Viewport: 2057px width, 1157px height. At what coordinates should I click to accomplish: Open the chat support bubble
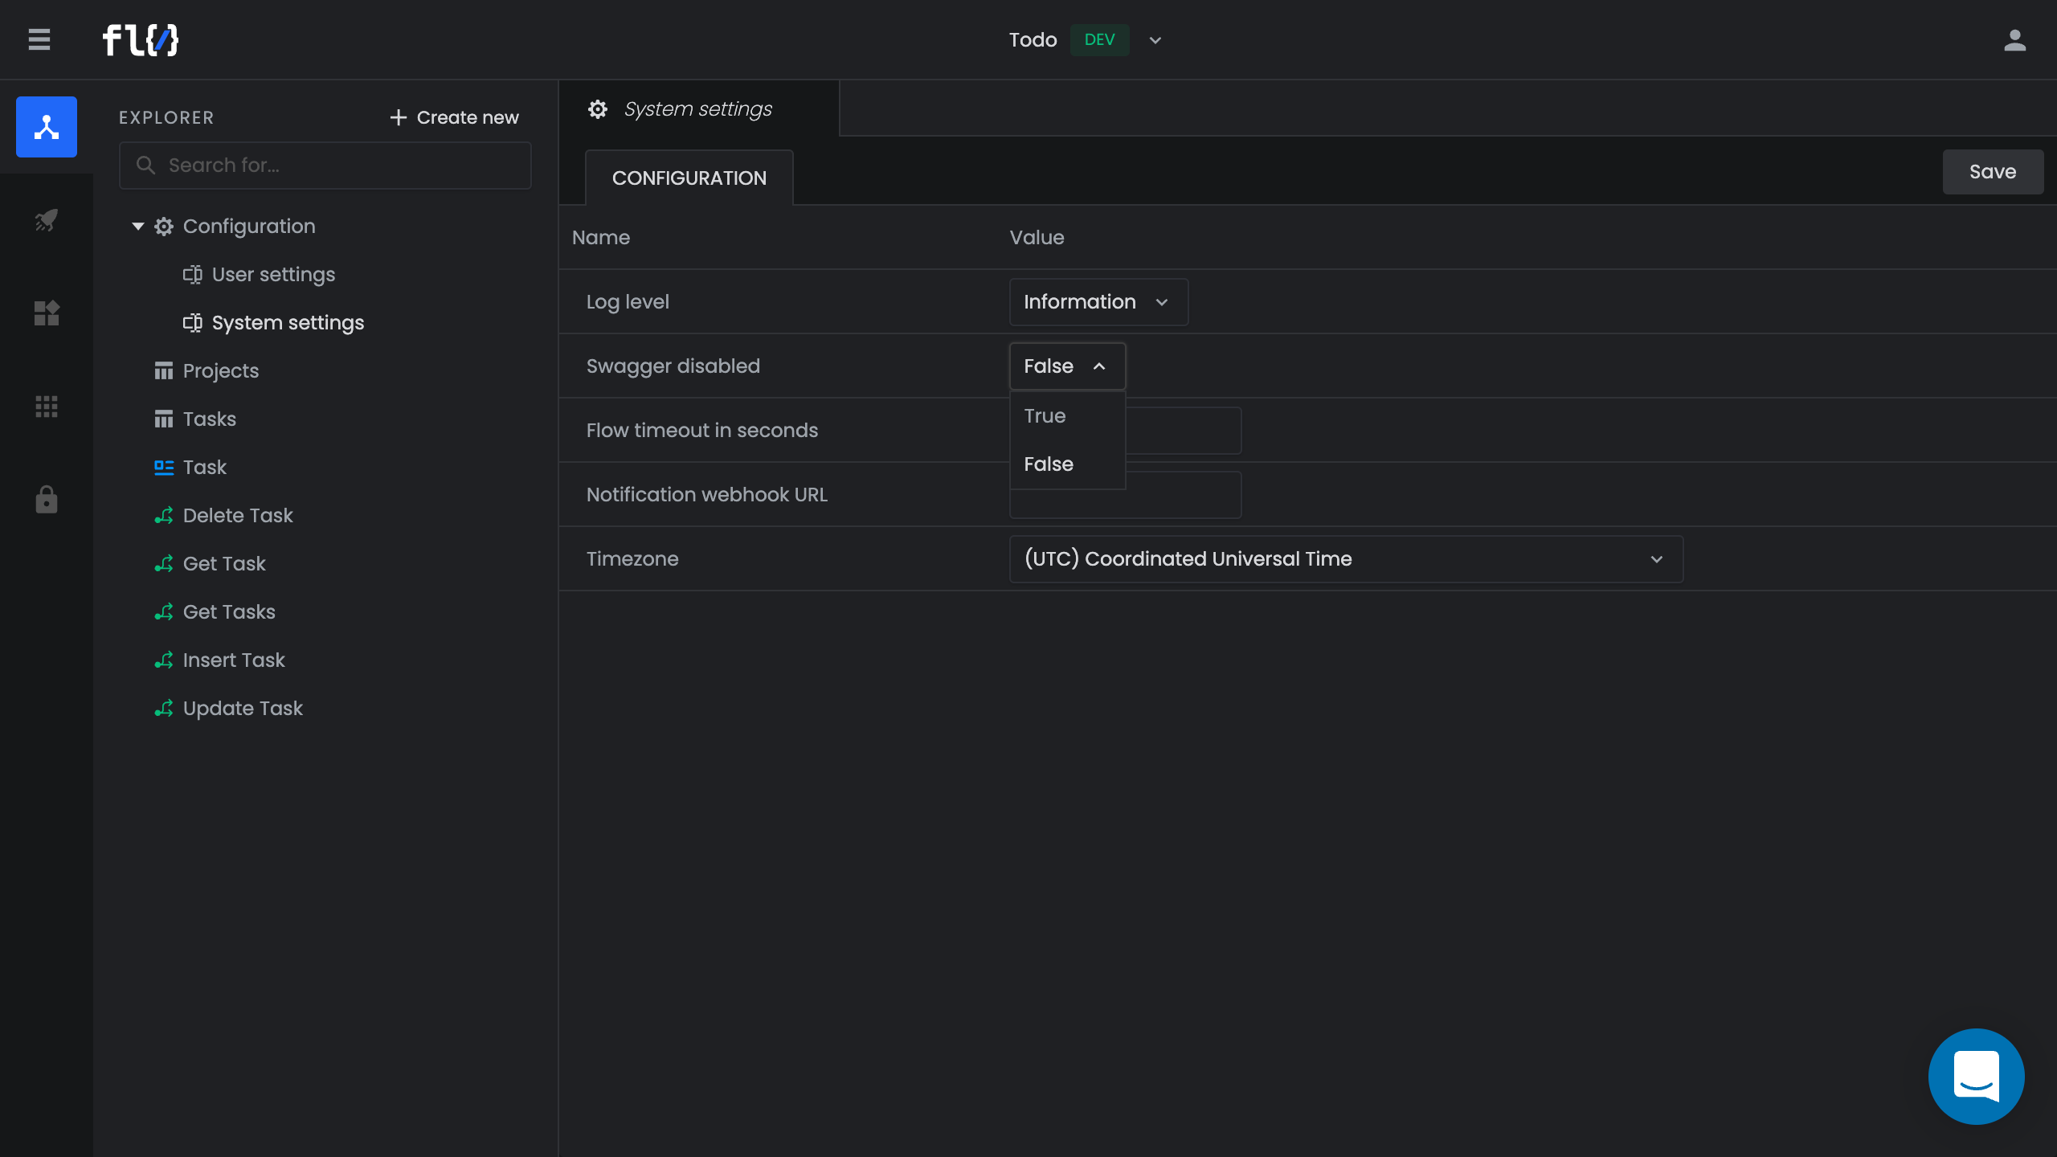(1976, 1076)
